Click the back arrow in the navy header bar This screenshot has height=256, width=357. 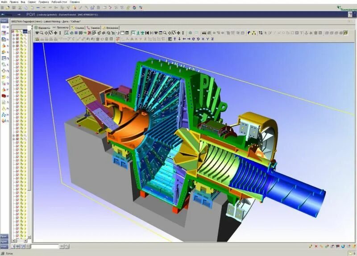point(3,15)
